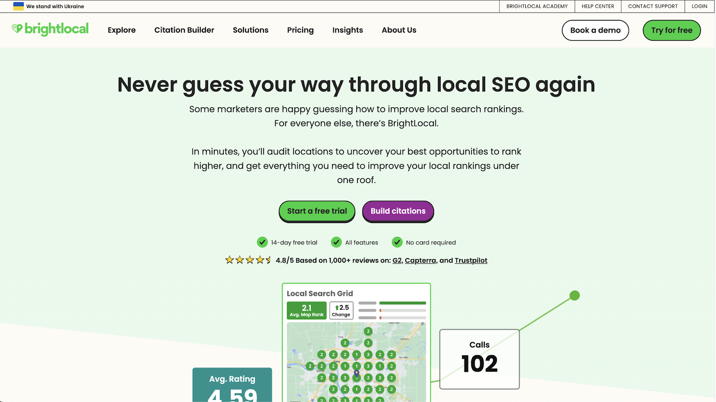Open the Capterra reviews link
716x402 pixels.
coord(420,260)
